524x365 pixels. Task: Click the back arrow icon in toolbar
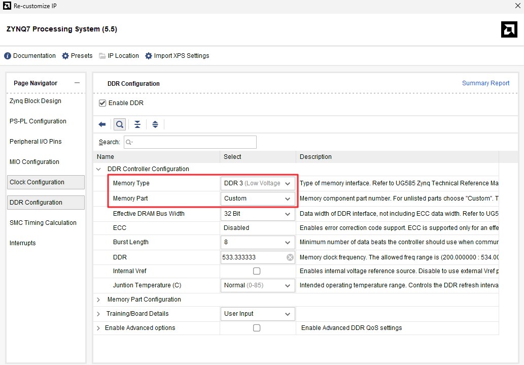coord(102,124)
